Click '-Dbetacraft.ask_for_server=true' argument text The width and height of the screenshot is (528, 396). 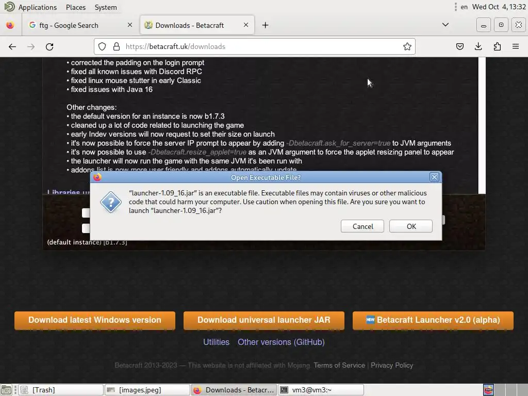coord(338,143)
